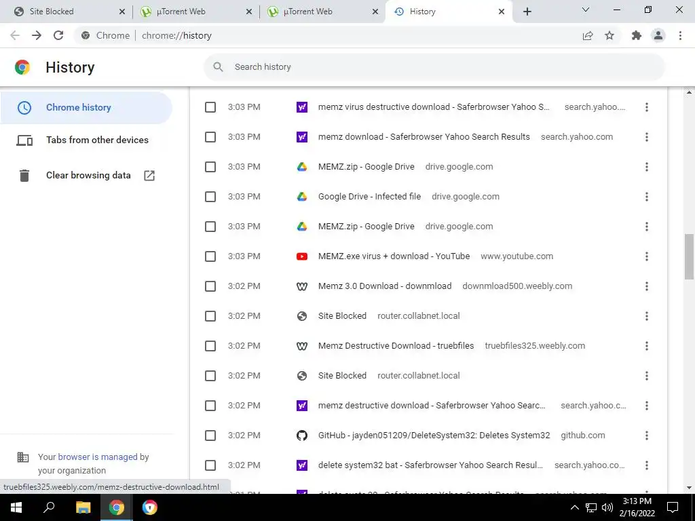The height and width of the screenshot is (521, 695).
Task: Click the trash icon for Clear browsing data
Action: tap(24, 176)
